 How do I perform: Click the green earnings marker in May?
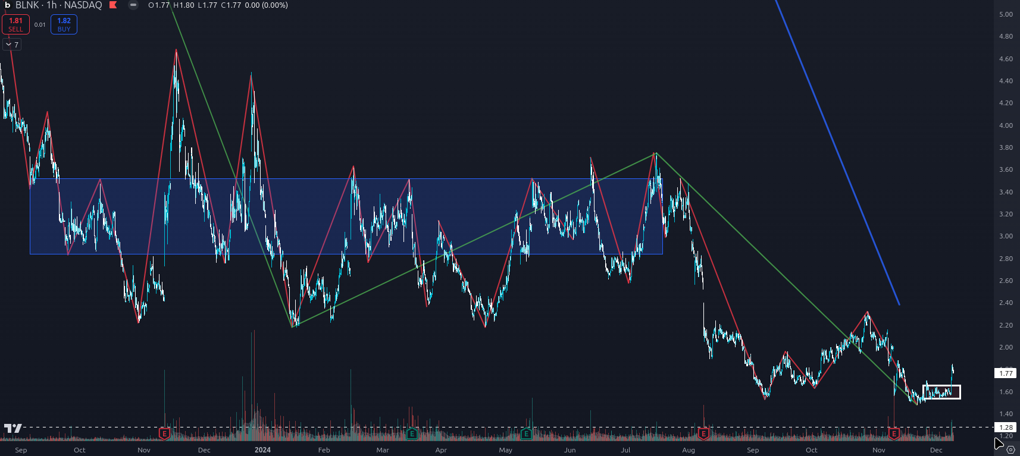(526, 433)
